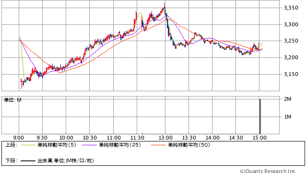
Task: Click the gray swatch for 出来高 legend
Action: click(28, 161)
